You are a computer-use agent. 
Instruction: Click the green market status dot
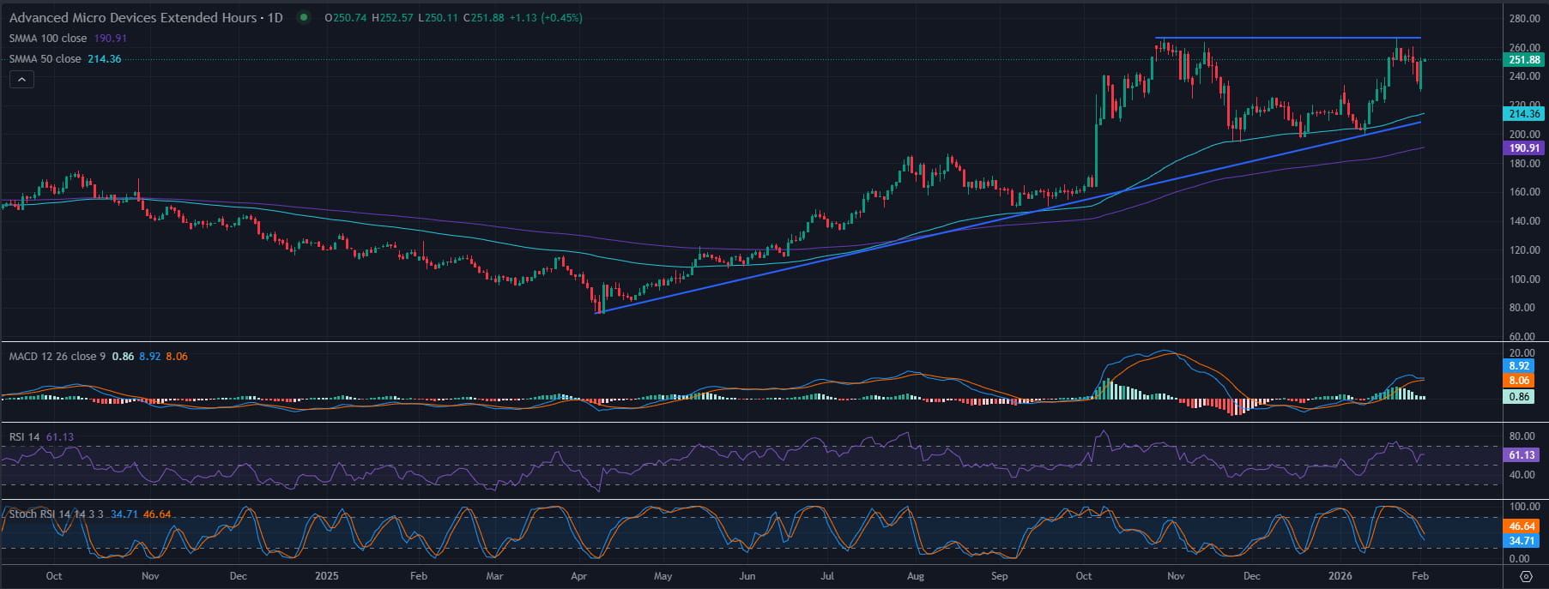tap(303, 17)
